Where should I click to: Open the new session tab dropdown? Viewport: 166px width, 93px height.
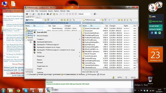(x=37, y=17)
